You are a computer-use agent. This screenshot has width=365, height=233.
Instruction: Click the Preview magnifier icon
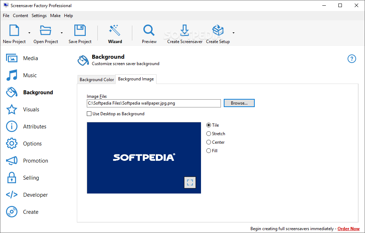(149, 30)
